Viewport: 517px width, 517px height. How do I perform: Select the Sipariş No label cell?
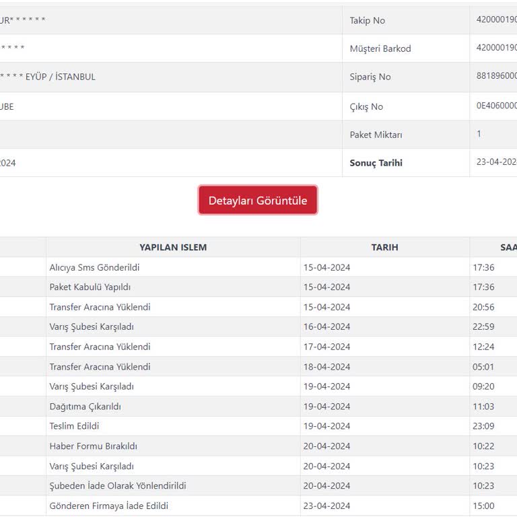coord(406,77)
